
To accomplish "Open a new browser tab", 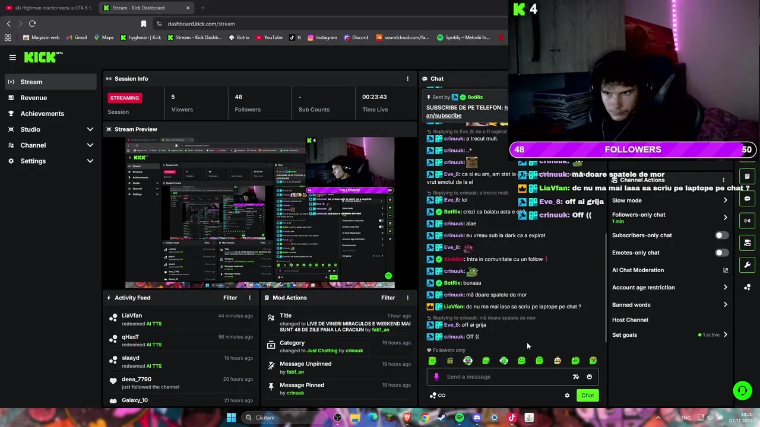I will [202, 8].
